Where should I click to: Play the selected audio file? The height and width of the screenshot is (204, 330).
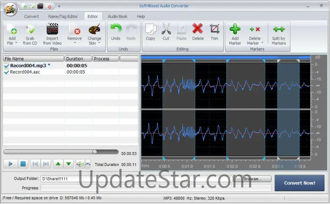pyautogui.click(x=10, y=163)
